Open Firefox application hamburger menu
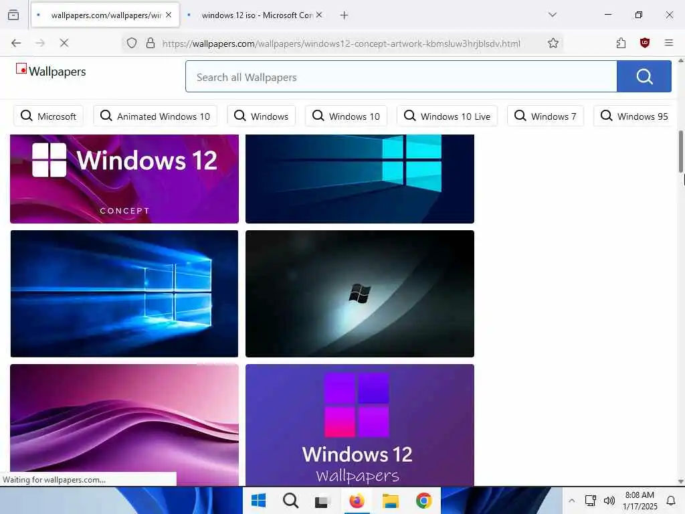The height and width of the screenshot is (514, 685). point(668,43)
